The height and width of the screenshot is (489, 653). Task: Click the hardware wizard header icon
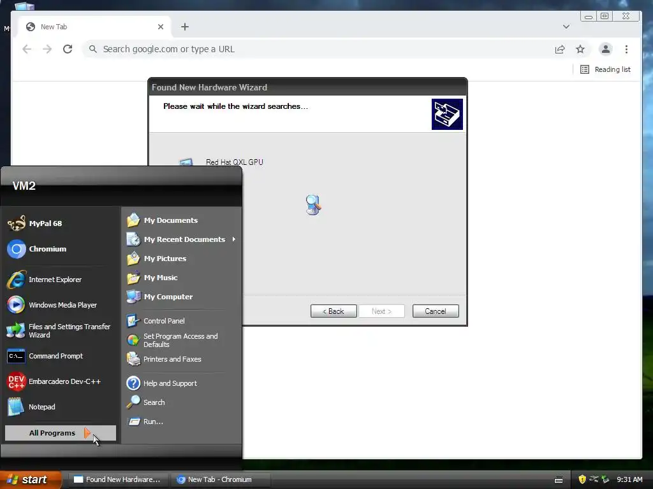447,115
